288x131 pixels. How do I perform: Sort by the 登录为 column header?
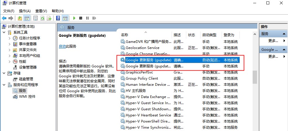(231, 35)
